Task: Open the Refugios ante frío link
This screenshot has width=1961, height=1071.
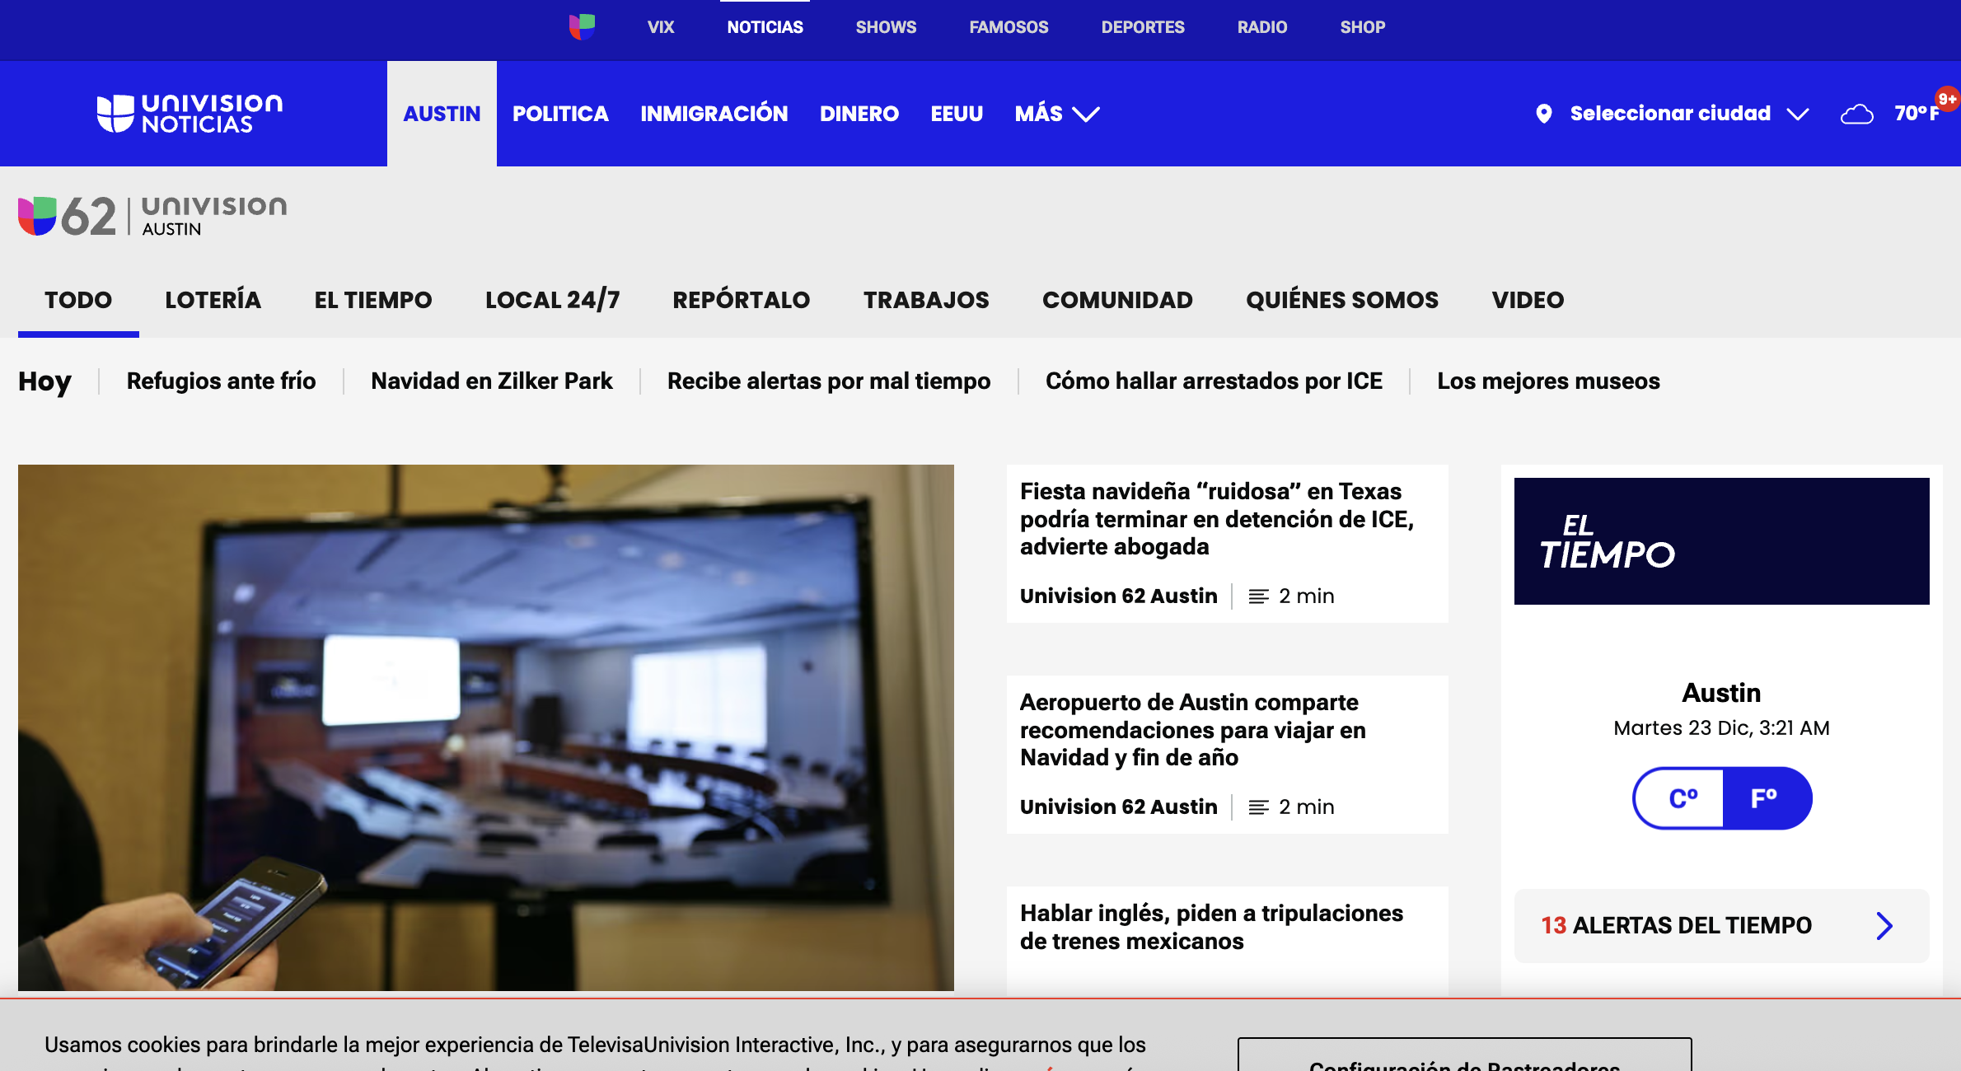Action: (221, 381)
